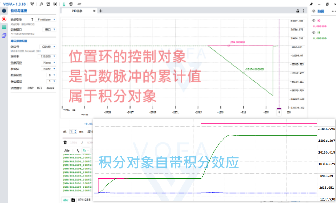
Task: Toggle visibility eye for channel I0
Action: tap(314, 20)
